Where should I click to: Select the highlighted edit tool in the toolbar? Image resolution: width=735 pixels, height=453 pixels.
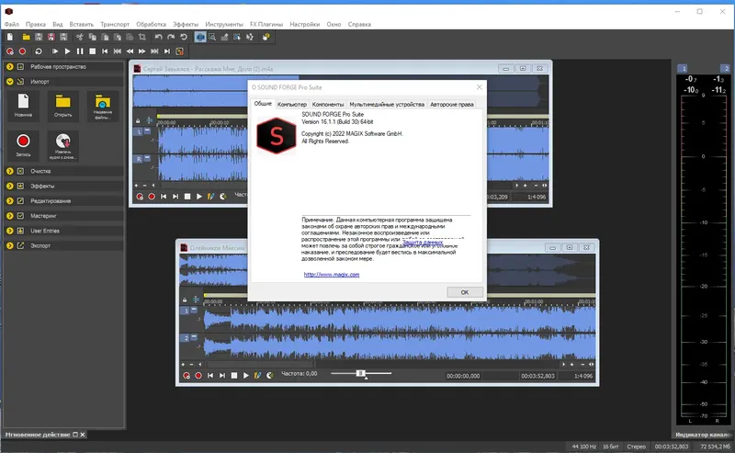200,37
